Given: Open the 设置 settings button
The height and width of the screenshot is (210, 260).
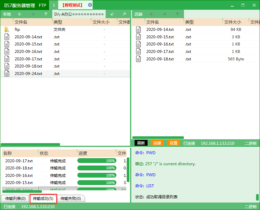Looking at the screenshot, I should click(174, 143).
